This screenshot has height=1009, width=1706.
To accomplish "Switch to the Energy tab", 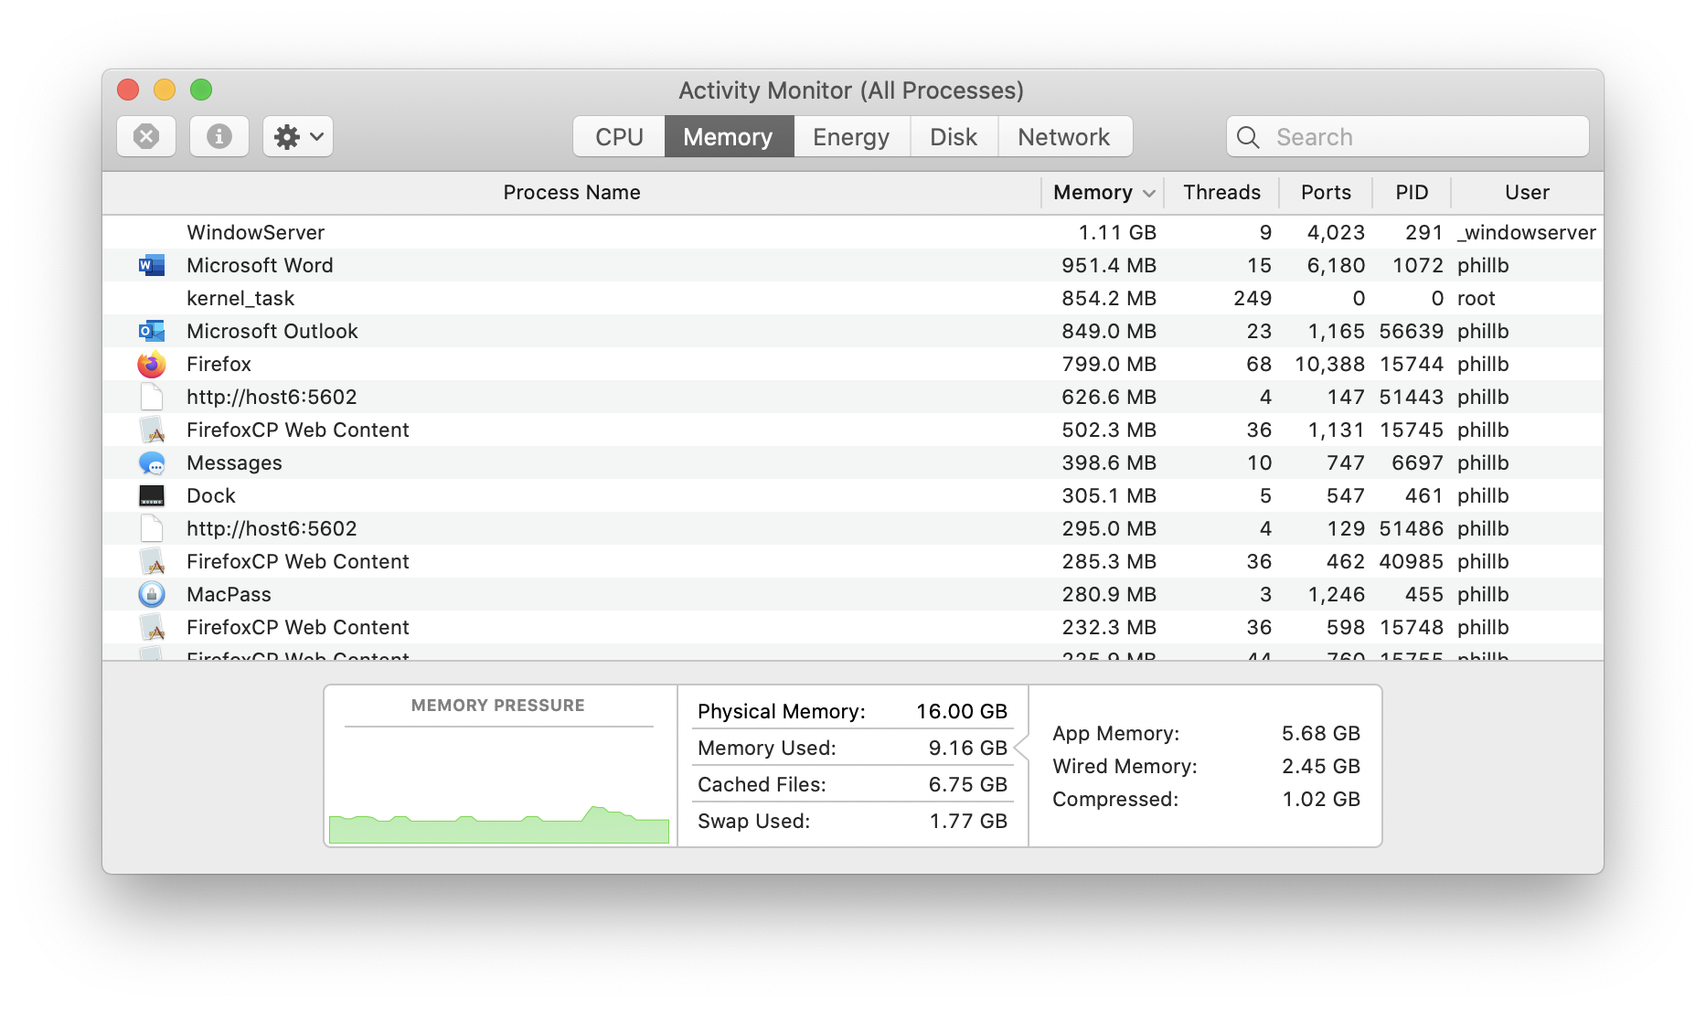I will point(851,137).
